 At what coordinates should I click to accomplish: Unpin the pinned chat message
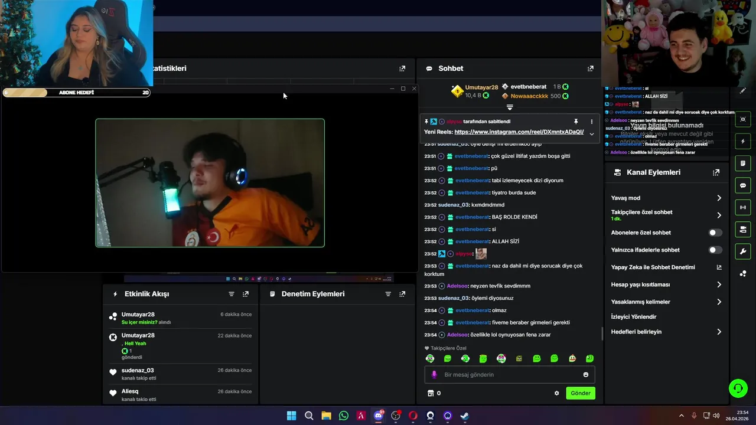(576, 122)
